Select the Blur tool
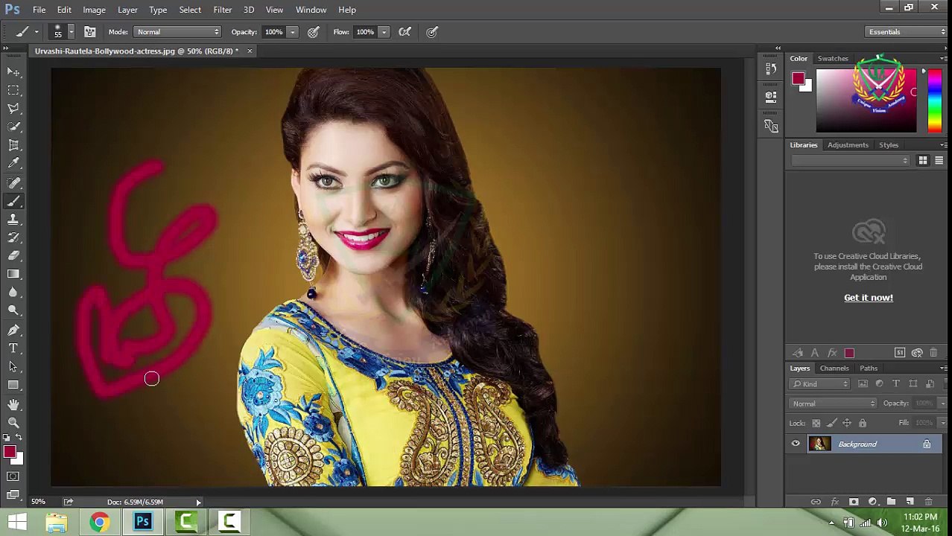Image resolution: width=952 pixels, height=536 pixels. click(13, 293)
